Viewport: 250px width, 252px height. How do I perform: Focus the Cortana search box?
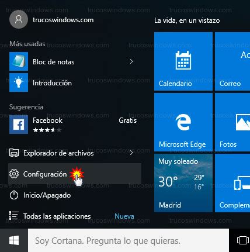pos(129,240)
